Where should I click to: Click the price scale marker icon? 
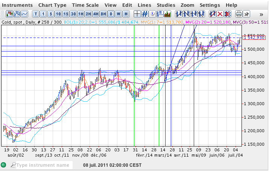pos(160,14)
